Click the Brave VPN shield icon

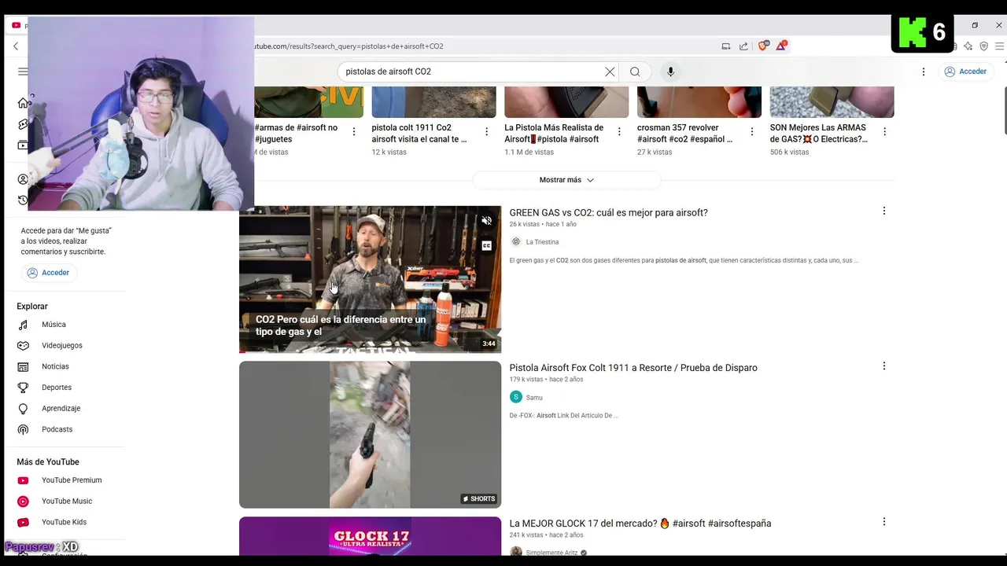pyautogui.click(x=984, y=46)
